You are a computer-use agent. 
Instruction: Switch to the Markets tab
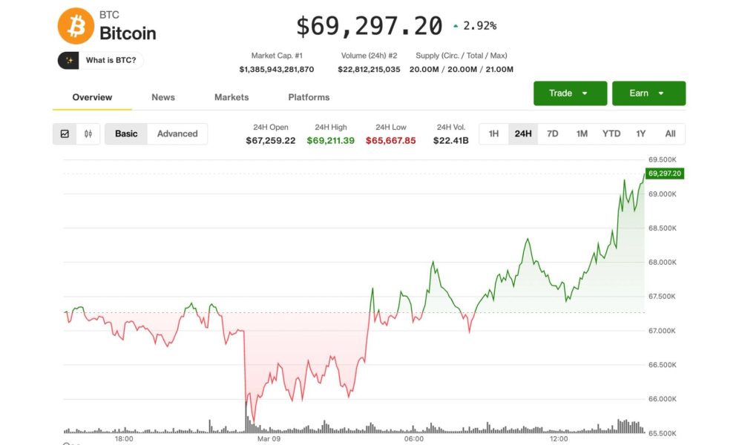click(x=232, y=97)
